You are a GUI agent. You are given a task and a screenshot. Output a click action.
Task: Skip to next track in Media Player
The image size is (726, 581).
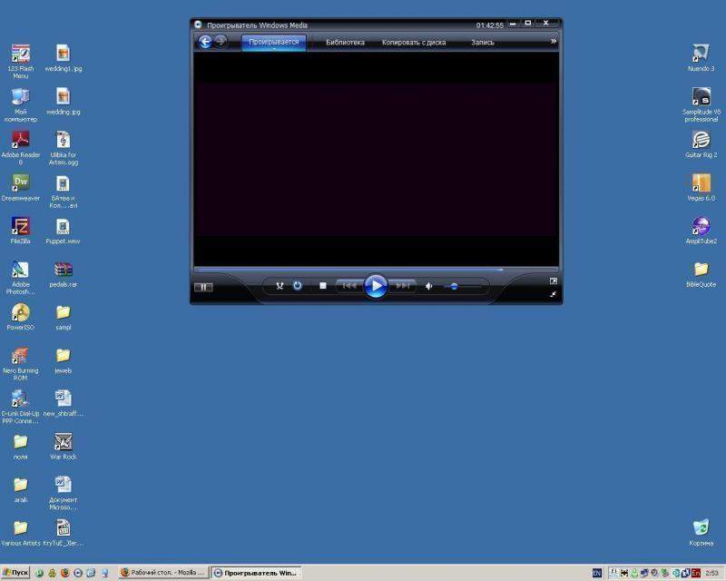(402, 286)
